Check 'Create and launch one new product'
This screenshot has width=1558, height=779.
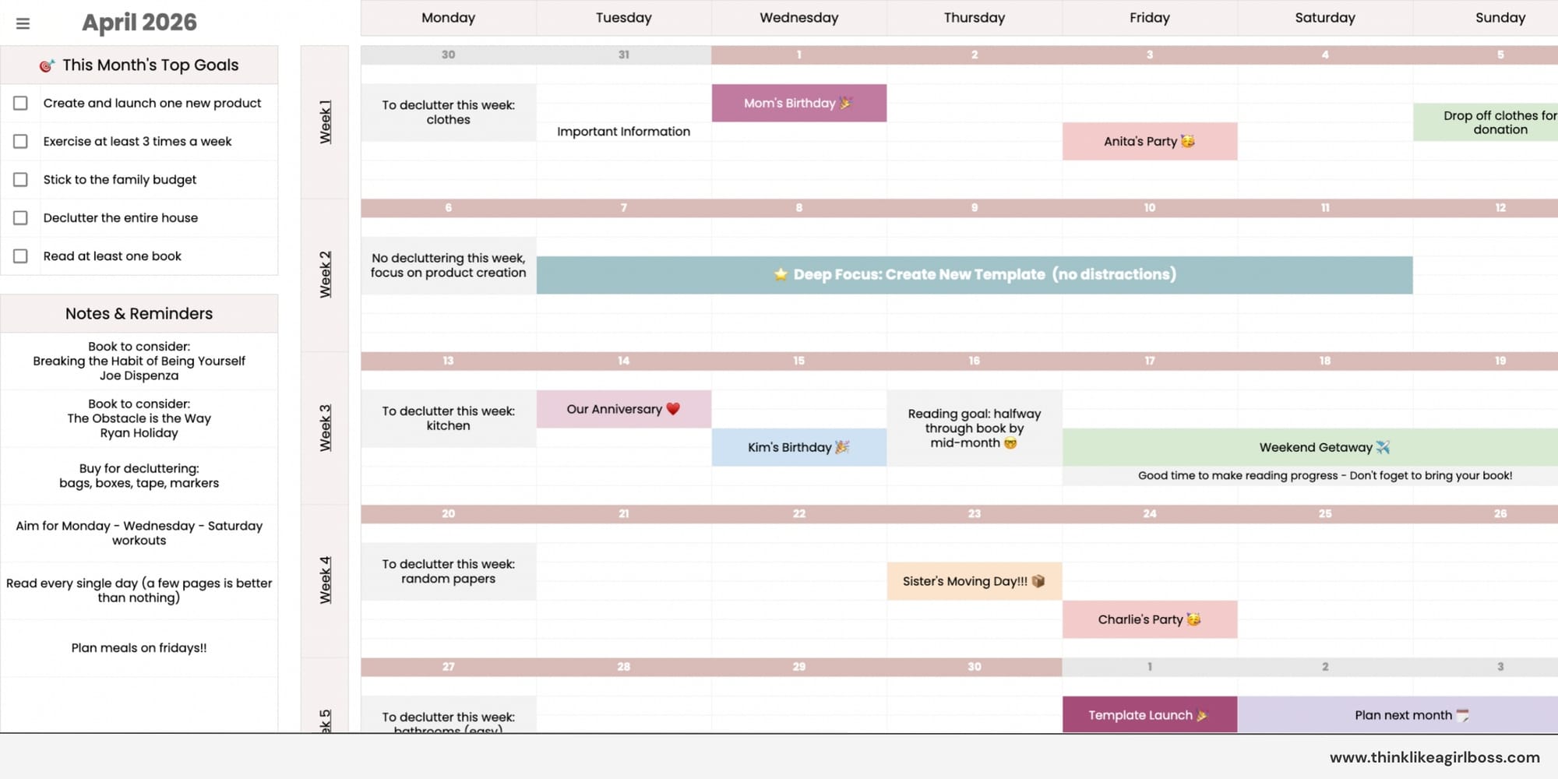(x=21, y=103)
